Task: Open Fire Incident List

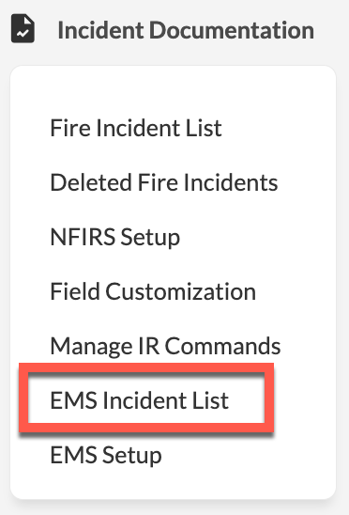Action: (136, 128)
